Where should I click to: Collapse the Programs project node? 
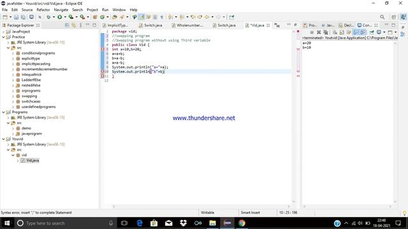[x=3, y=112]
